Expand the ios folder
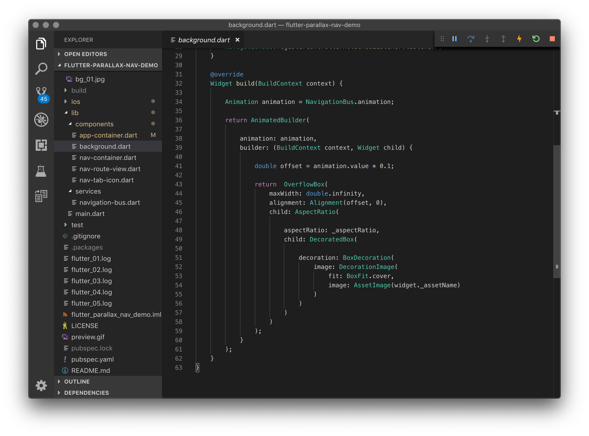Image resolution: width=589 pixels, height=436 pixels. click(75, 102)
